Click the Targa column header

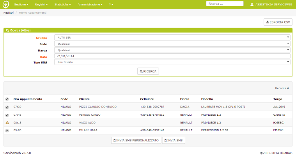278,99
